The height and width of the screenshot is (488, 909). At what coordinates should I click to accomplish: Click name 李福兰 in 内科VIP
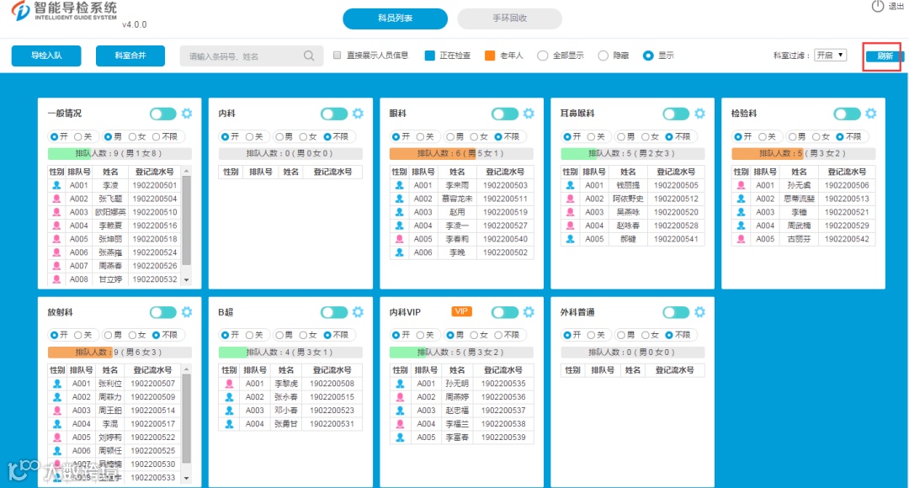tap(457, 424)
